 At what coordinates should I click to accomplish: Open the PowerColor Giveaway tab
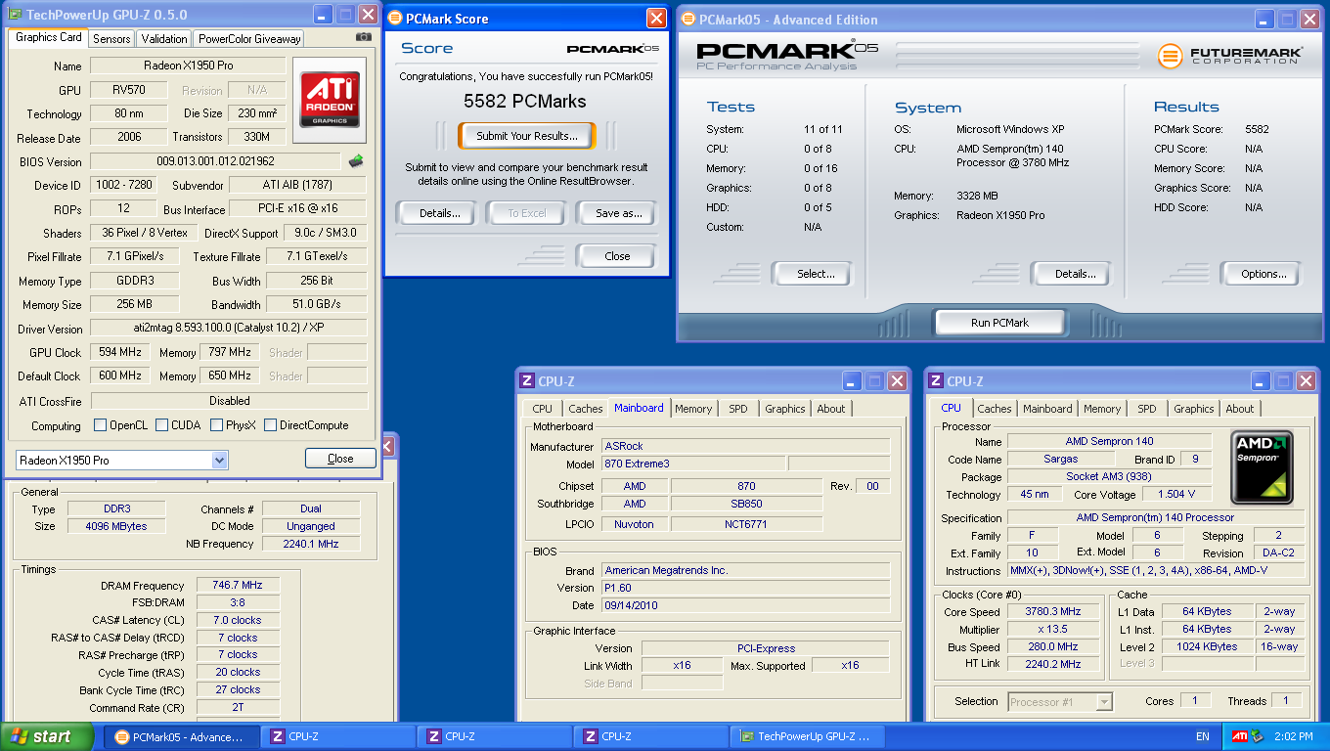[248, 38]
